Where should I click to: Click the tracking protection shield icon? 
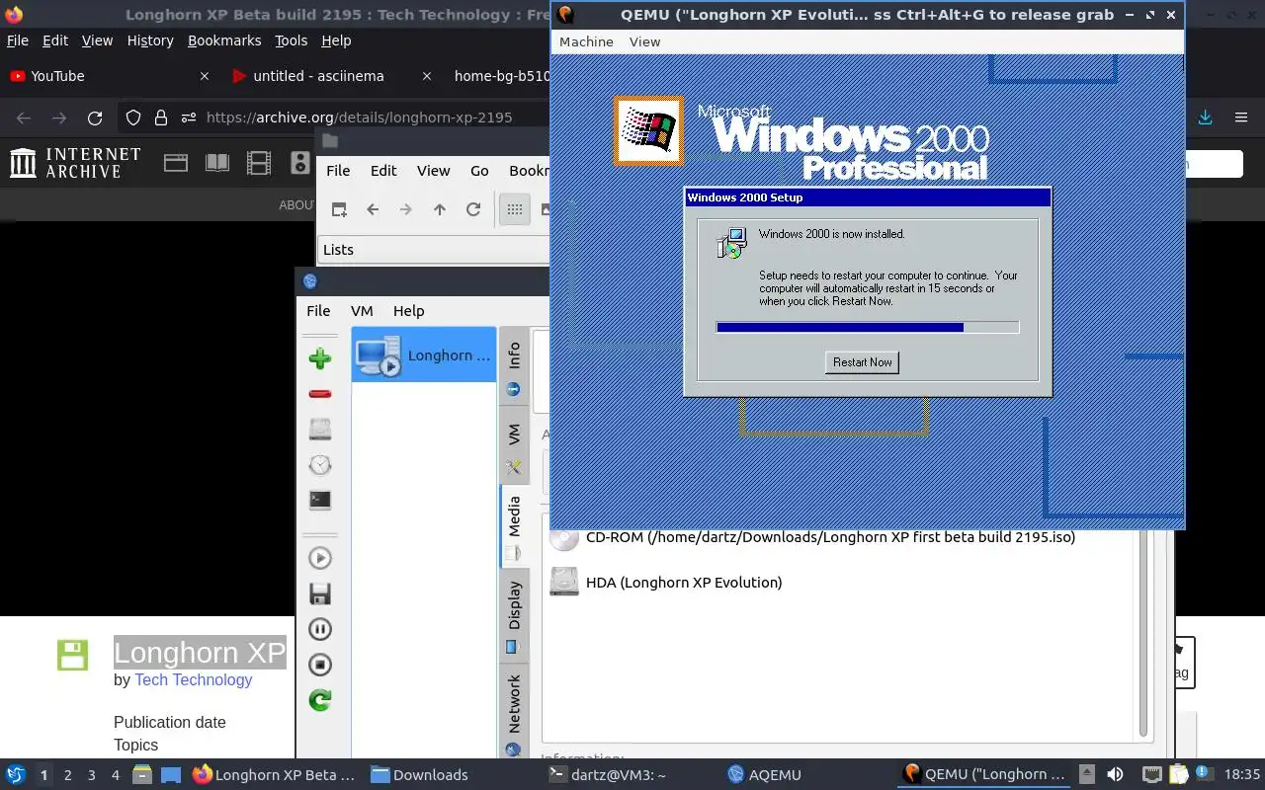133,118
